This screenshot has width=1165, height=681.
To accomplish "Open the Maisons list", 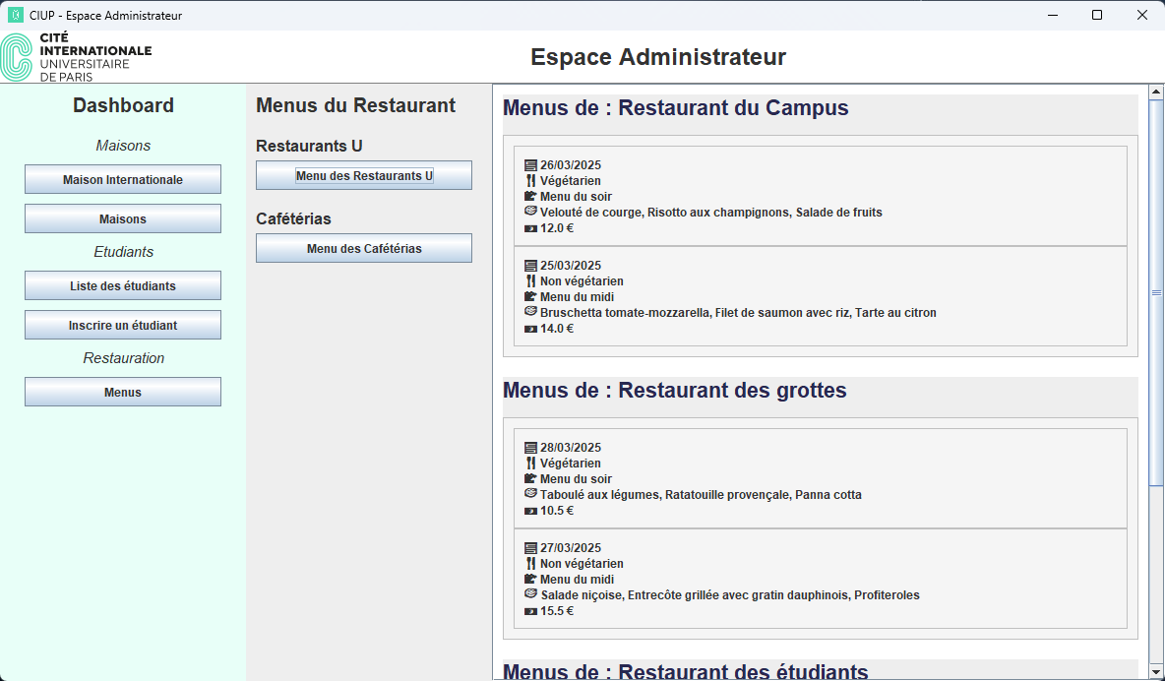I will click(123, 219).
